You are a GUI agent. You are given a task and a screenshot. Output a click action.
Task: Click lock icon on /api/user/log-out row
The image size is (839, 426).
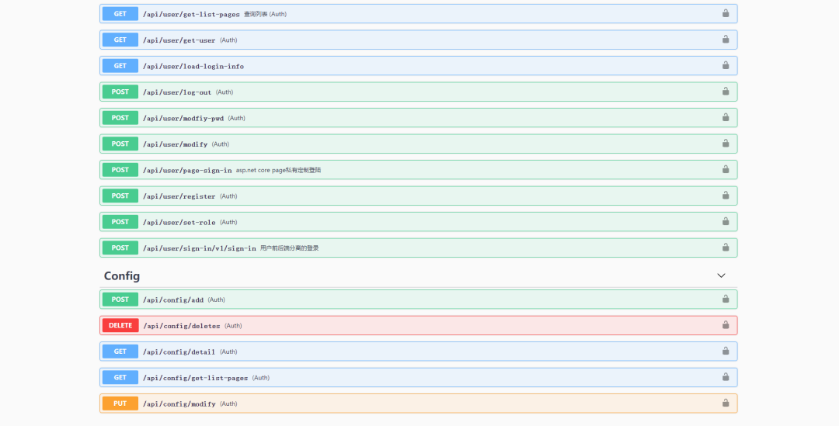coord(726,92)
